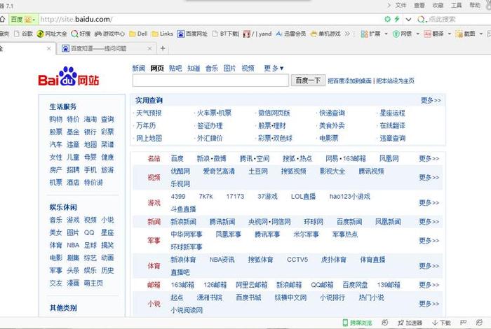Screen dimensions: 491x329
Task: Click the 加速器 status bar icon
Action: point(410,323)
